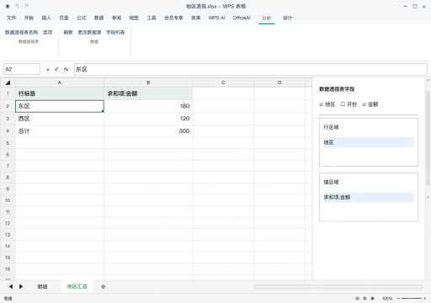The image size is (431, 303).
Task: Check the 月份 field checkbox
Action: point(343,104)
